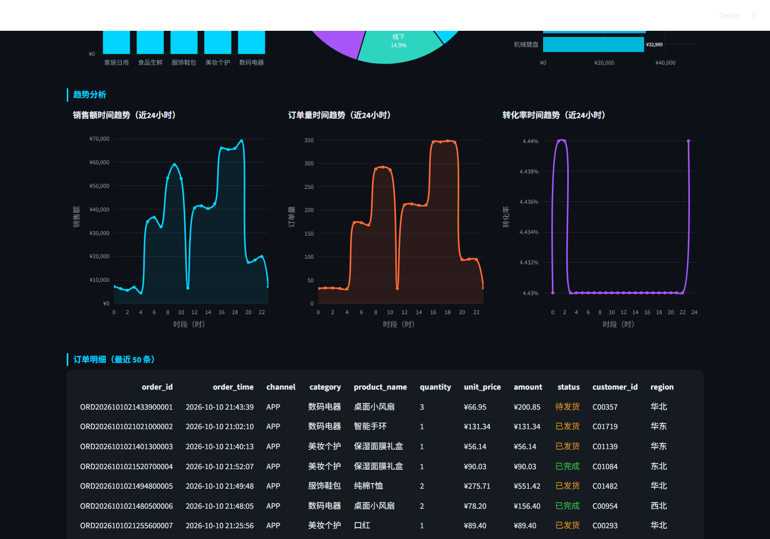
Task: Click the category column header
Action: coord(325,387)
